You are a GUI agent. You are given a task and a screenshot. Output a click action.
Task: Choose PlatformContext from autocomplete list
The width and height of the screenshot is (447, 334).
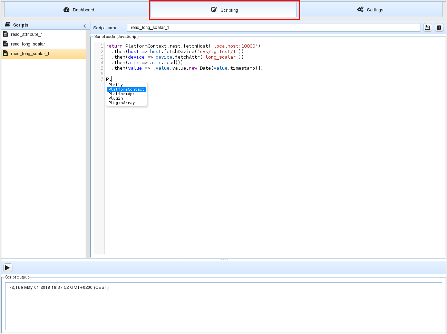(x=126, y=89)
